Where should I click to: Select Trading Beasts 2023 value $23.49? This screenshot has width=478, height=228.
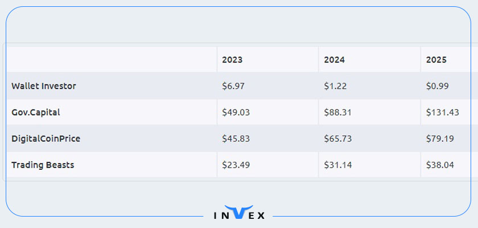(236, 165)
